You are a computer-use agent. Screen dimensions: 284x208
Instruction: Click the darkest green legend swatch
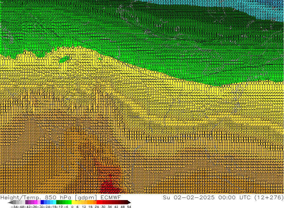(x=58, y=202)
